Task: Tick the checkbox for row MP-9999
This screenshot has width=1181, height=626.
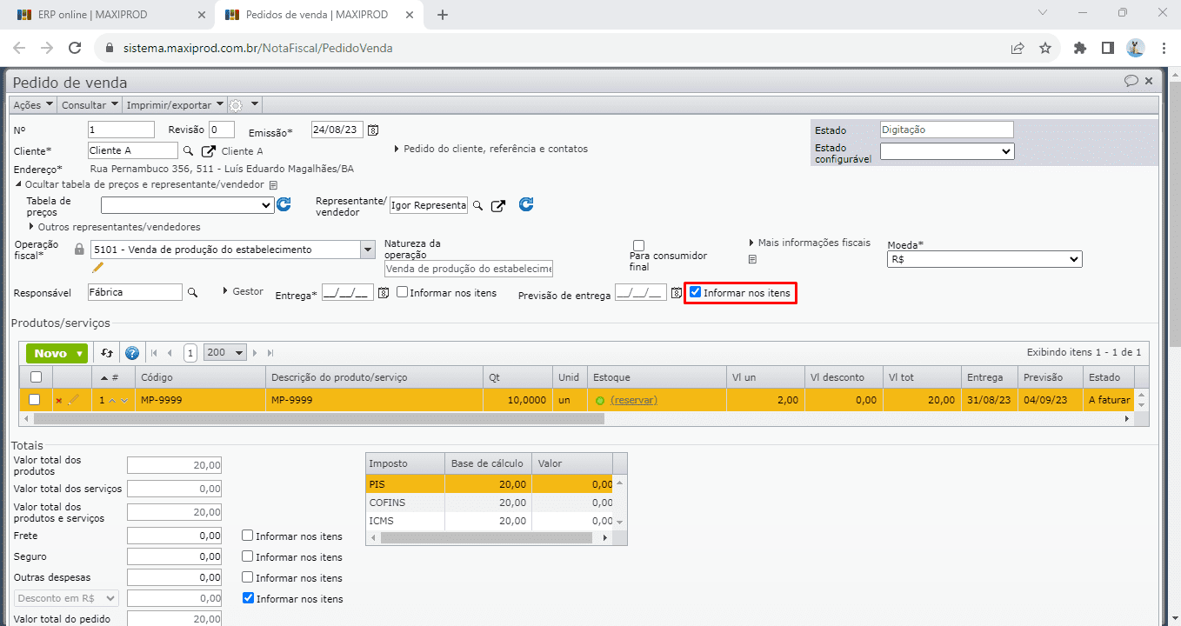Action: (x=35, y=400)
